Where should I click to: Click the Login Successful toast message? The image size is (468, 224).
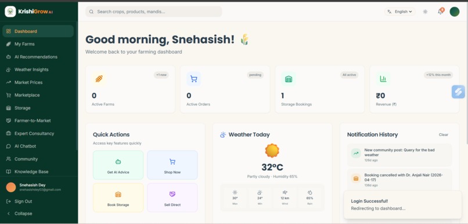[402, 205]
